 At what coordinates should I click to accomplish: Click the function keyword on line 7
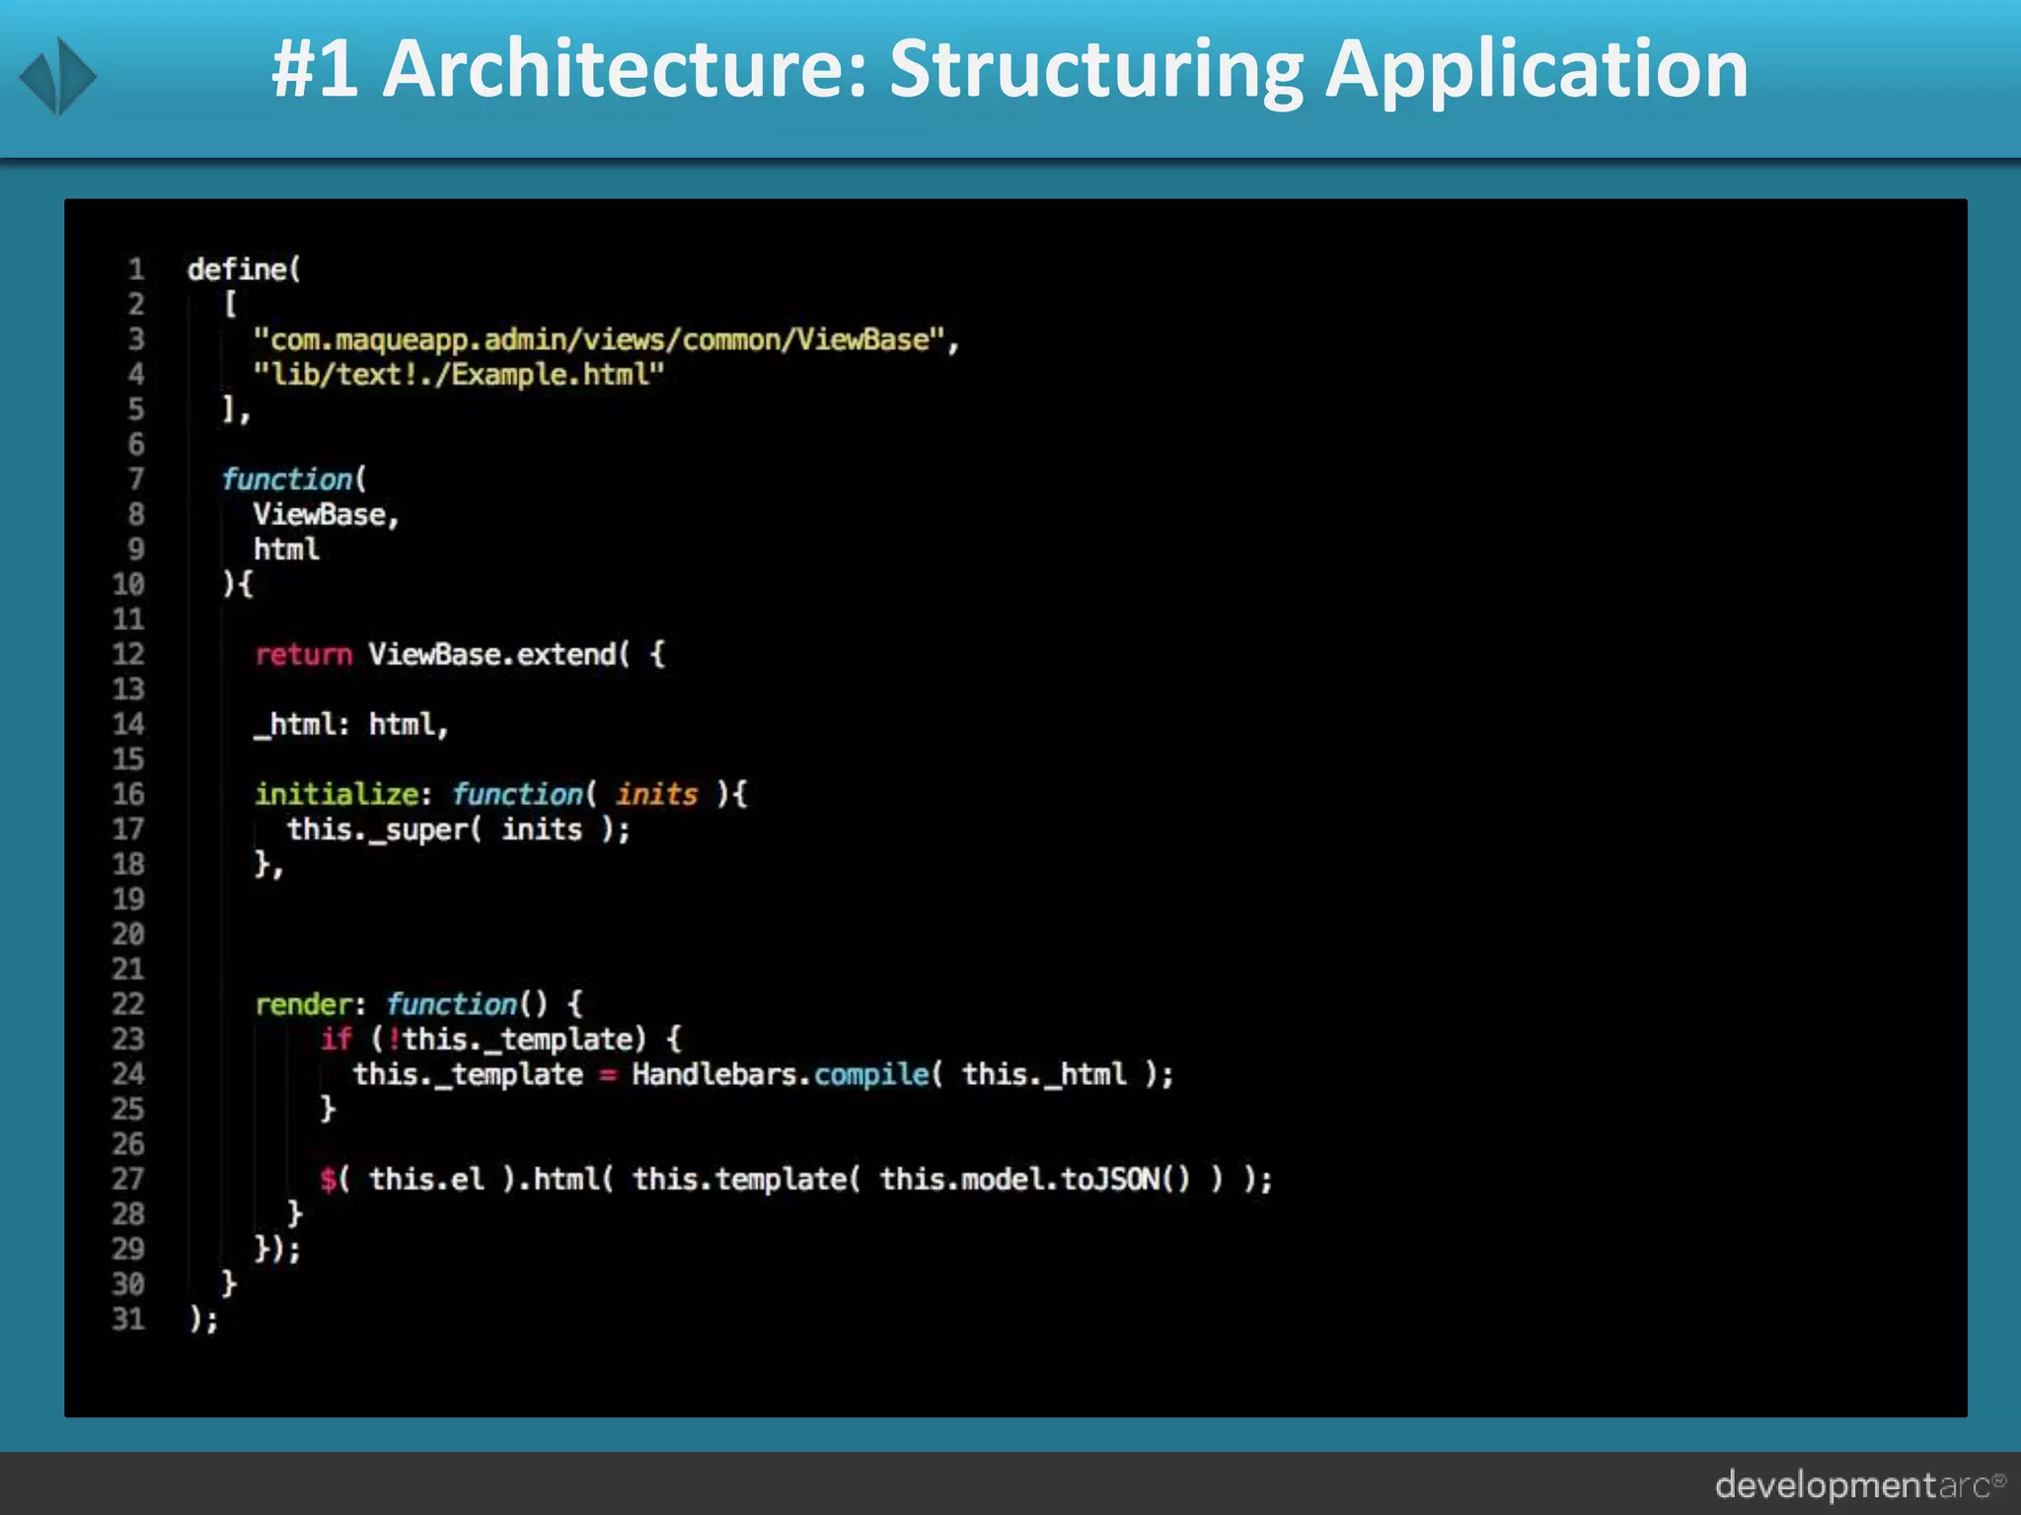point(287,479)
